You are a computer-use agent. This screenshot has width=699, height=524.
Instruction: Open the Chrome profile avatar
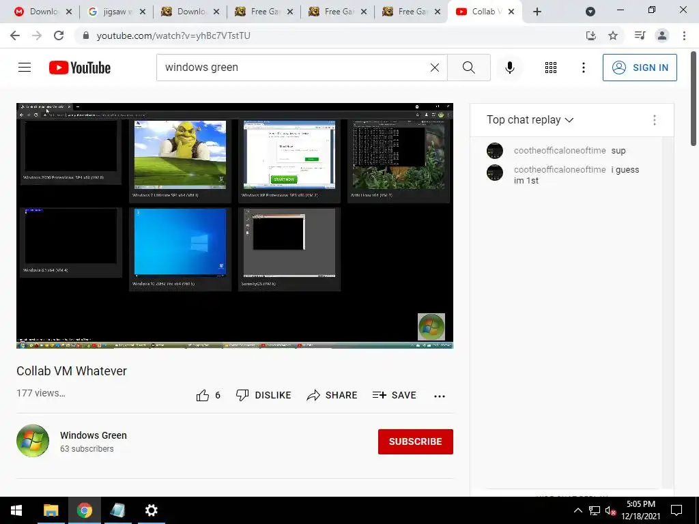click(662, 35)
